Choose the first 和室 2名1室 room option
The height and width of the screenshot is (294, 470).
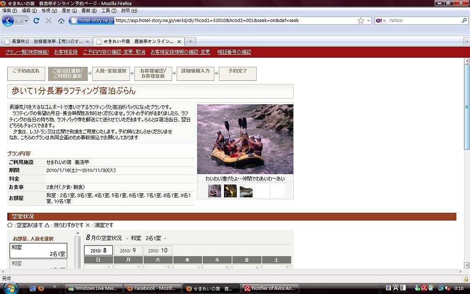(39, 250)
